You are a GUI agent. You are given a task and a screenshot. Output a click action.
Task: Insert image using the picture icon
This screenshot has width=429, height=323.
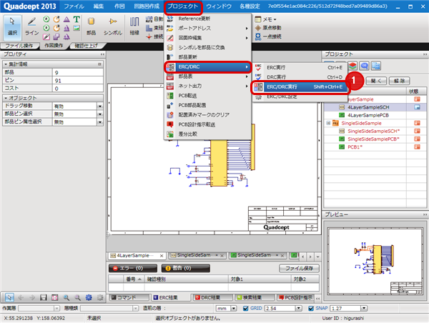pos(77,28)
